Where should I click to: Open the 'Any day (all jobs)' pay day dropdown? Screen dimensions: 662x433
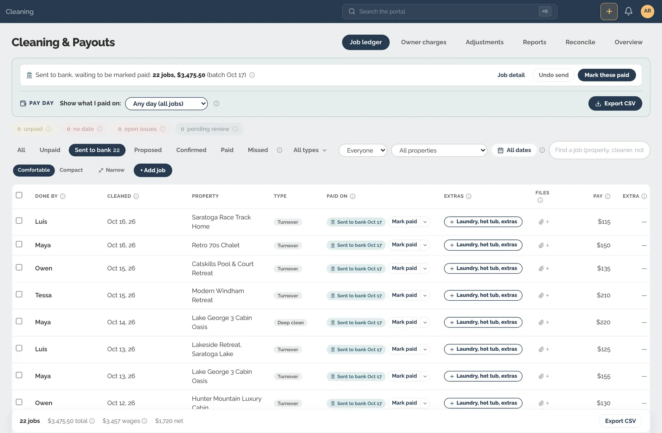[x=166, y=104]
